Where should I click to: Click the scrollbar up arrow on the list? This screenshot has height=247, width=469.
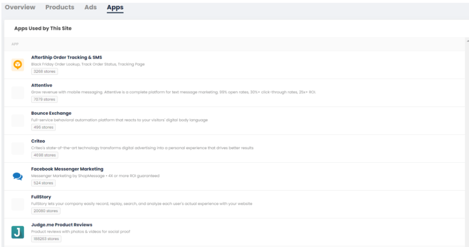[x=468, y=41]
